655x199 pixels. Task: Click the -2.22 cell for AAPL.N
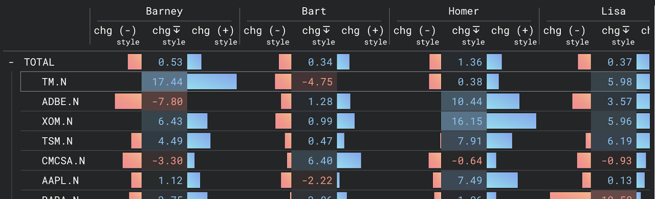314,180
